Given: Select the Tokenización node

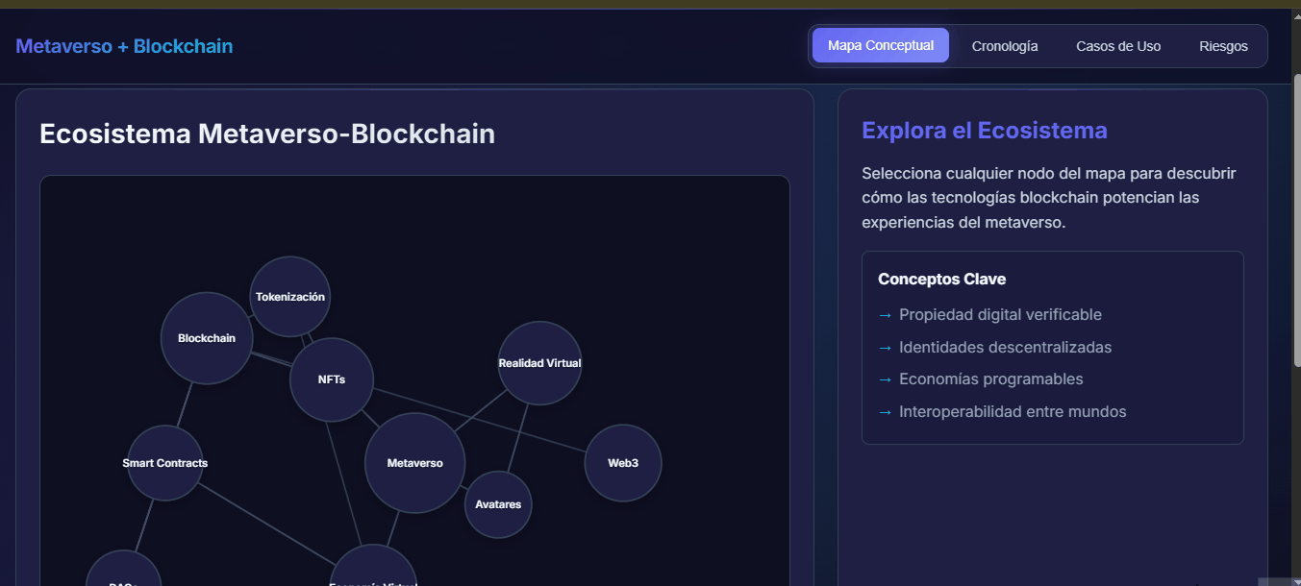Looking at the screenshot, I should (x=290, y=297).
